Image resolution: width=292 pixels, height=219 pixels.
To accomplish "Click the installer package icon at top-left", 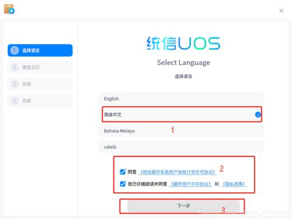I will (x=9, y=9).
